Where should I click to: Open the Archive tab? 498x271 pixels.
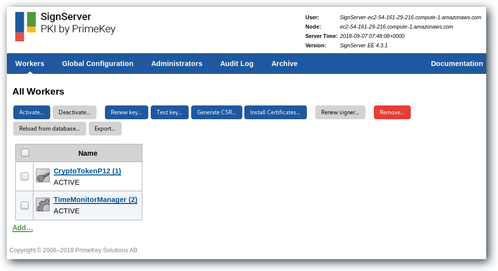pyautogui.click(x=284, y=64)
